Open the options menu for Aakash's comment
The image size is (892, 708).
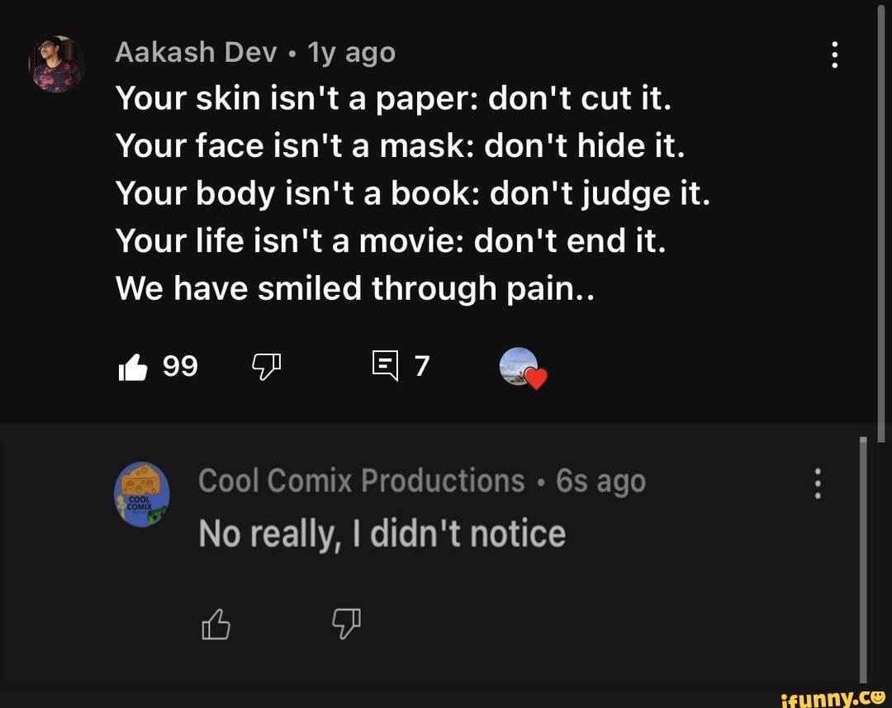(x=834, y=54)
